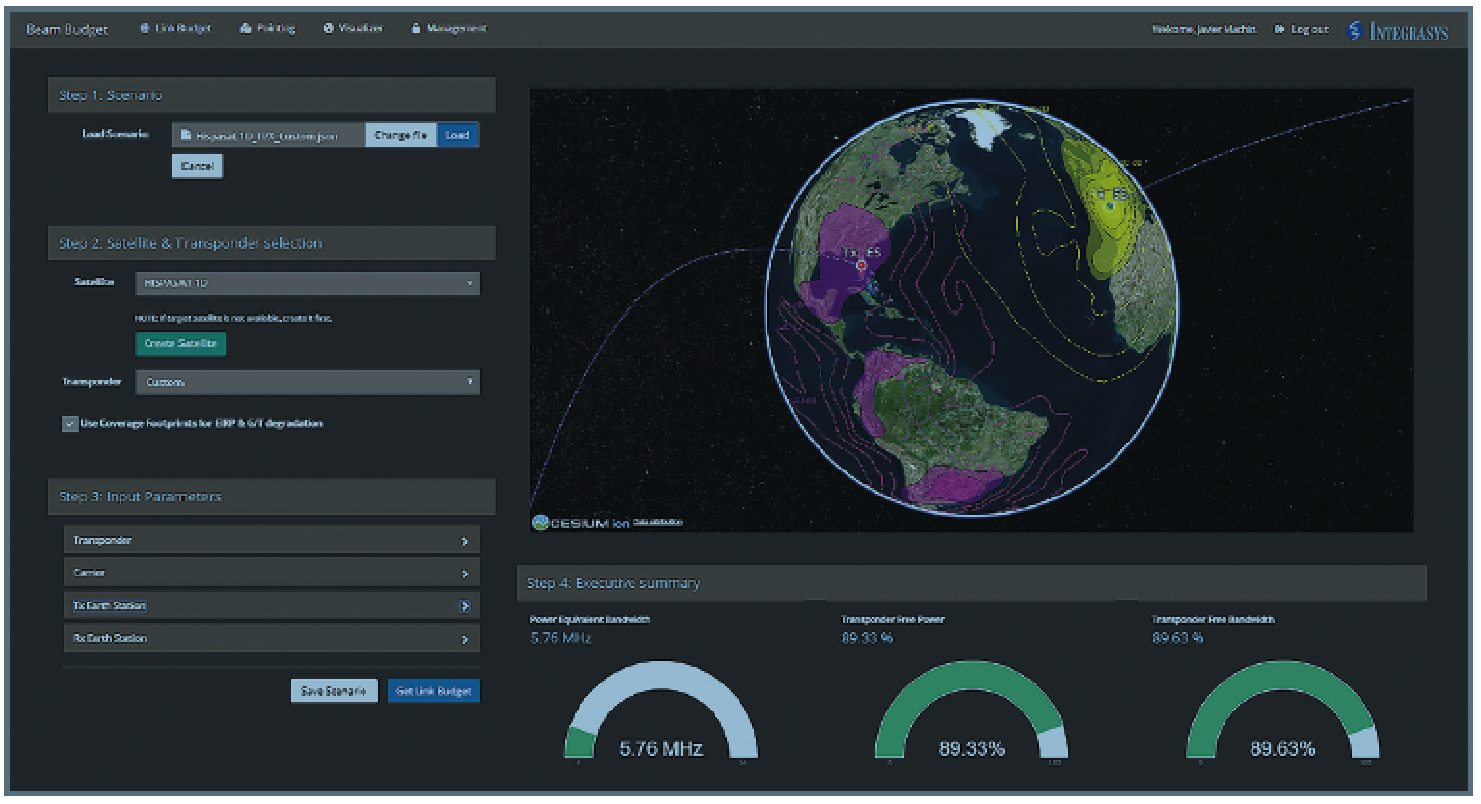
Task: Click the Management lock icon
Action: click(x=417, y=29)
